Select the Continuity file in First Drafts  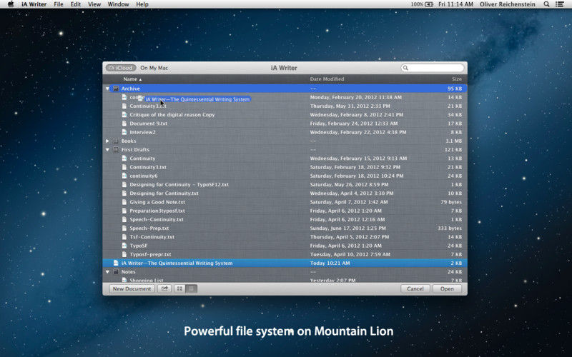(142, 159)
